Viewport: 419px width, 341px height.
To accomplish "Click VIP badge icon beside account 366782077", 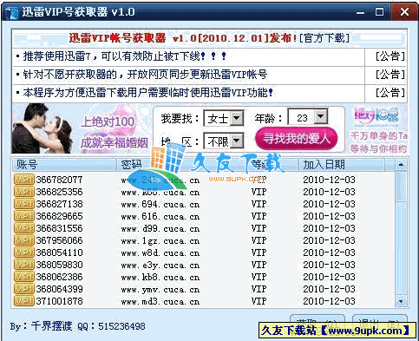I will (24, 180).
